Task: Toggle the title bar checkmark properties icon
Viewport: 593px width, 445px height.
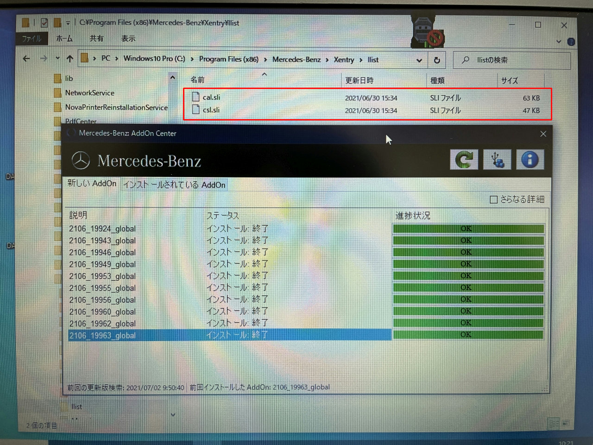Action: point(44,22)
